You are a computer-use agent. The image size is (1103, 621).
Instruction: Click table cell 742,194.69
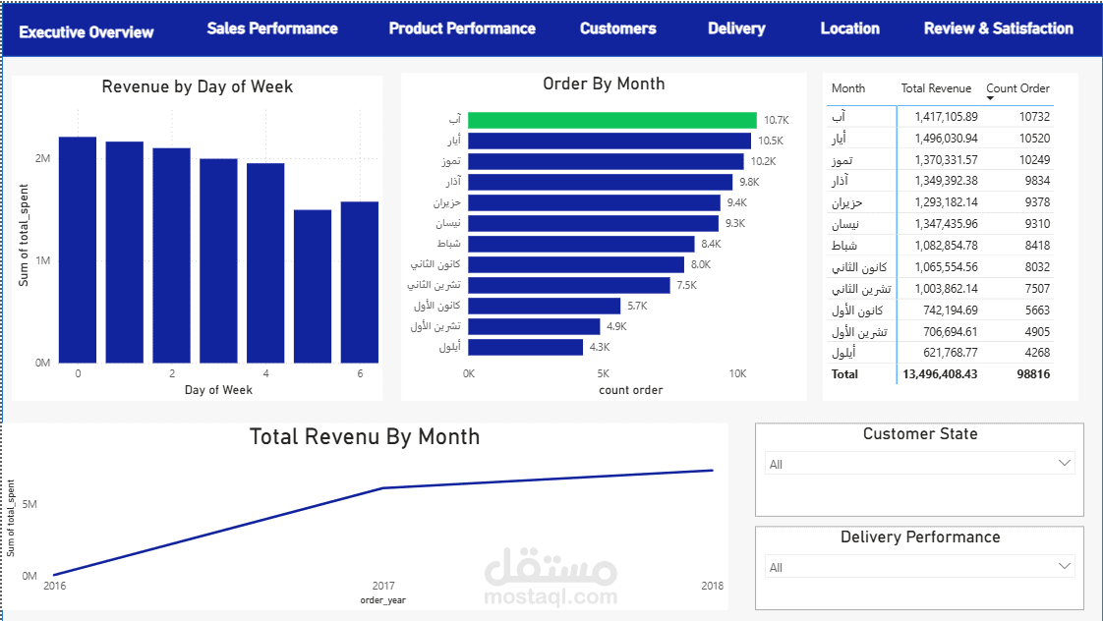click(x=950, y=310)
